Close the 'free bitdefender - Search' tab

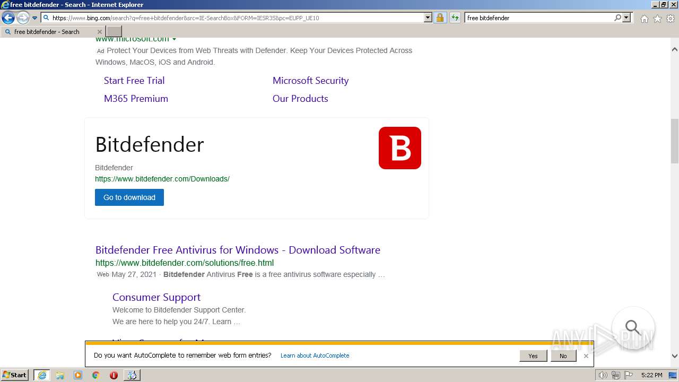click(x=99, y=32)
